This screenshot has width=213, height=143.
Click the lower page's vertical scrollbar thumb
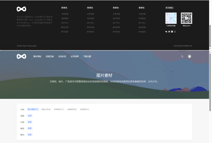coord(210,82)
